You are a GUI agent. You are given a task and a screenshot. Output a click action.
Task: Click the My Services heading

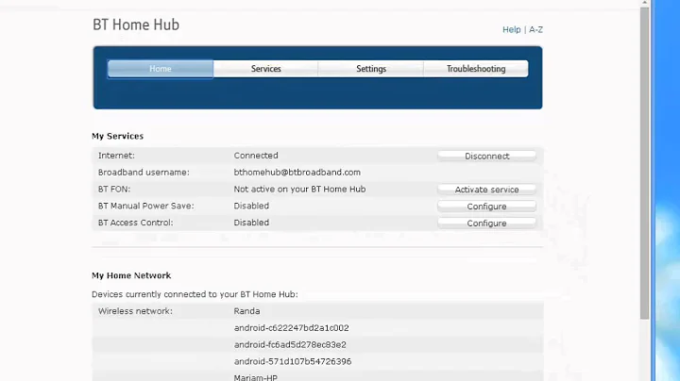coord(117,136)
